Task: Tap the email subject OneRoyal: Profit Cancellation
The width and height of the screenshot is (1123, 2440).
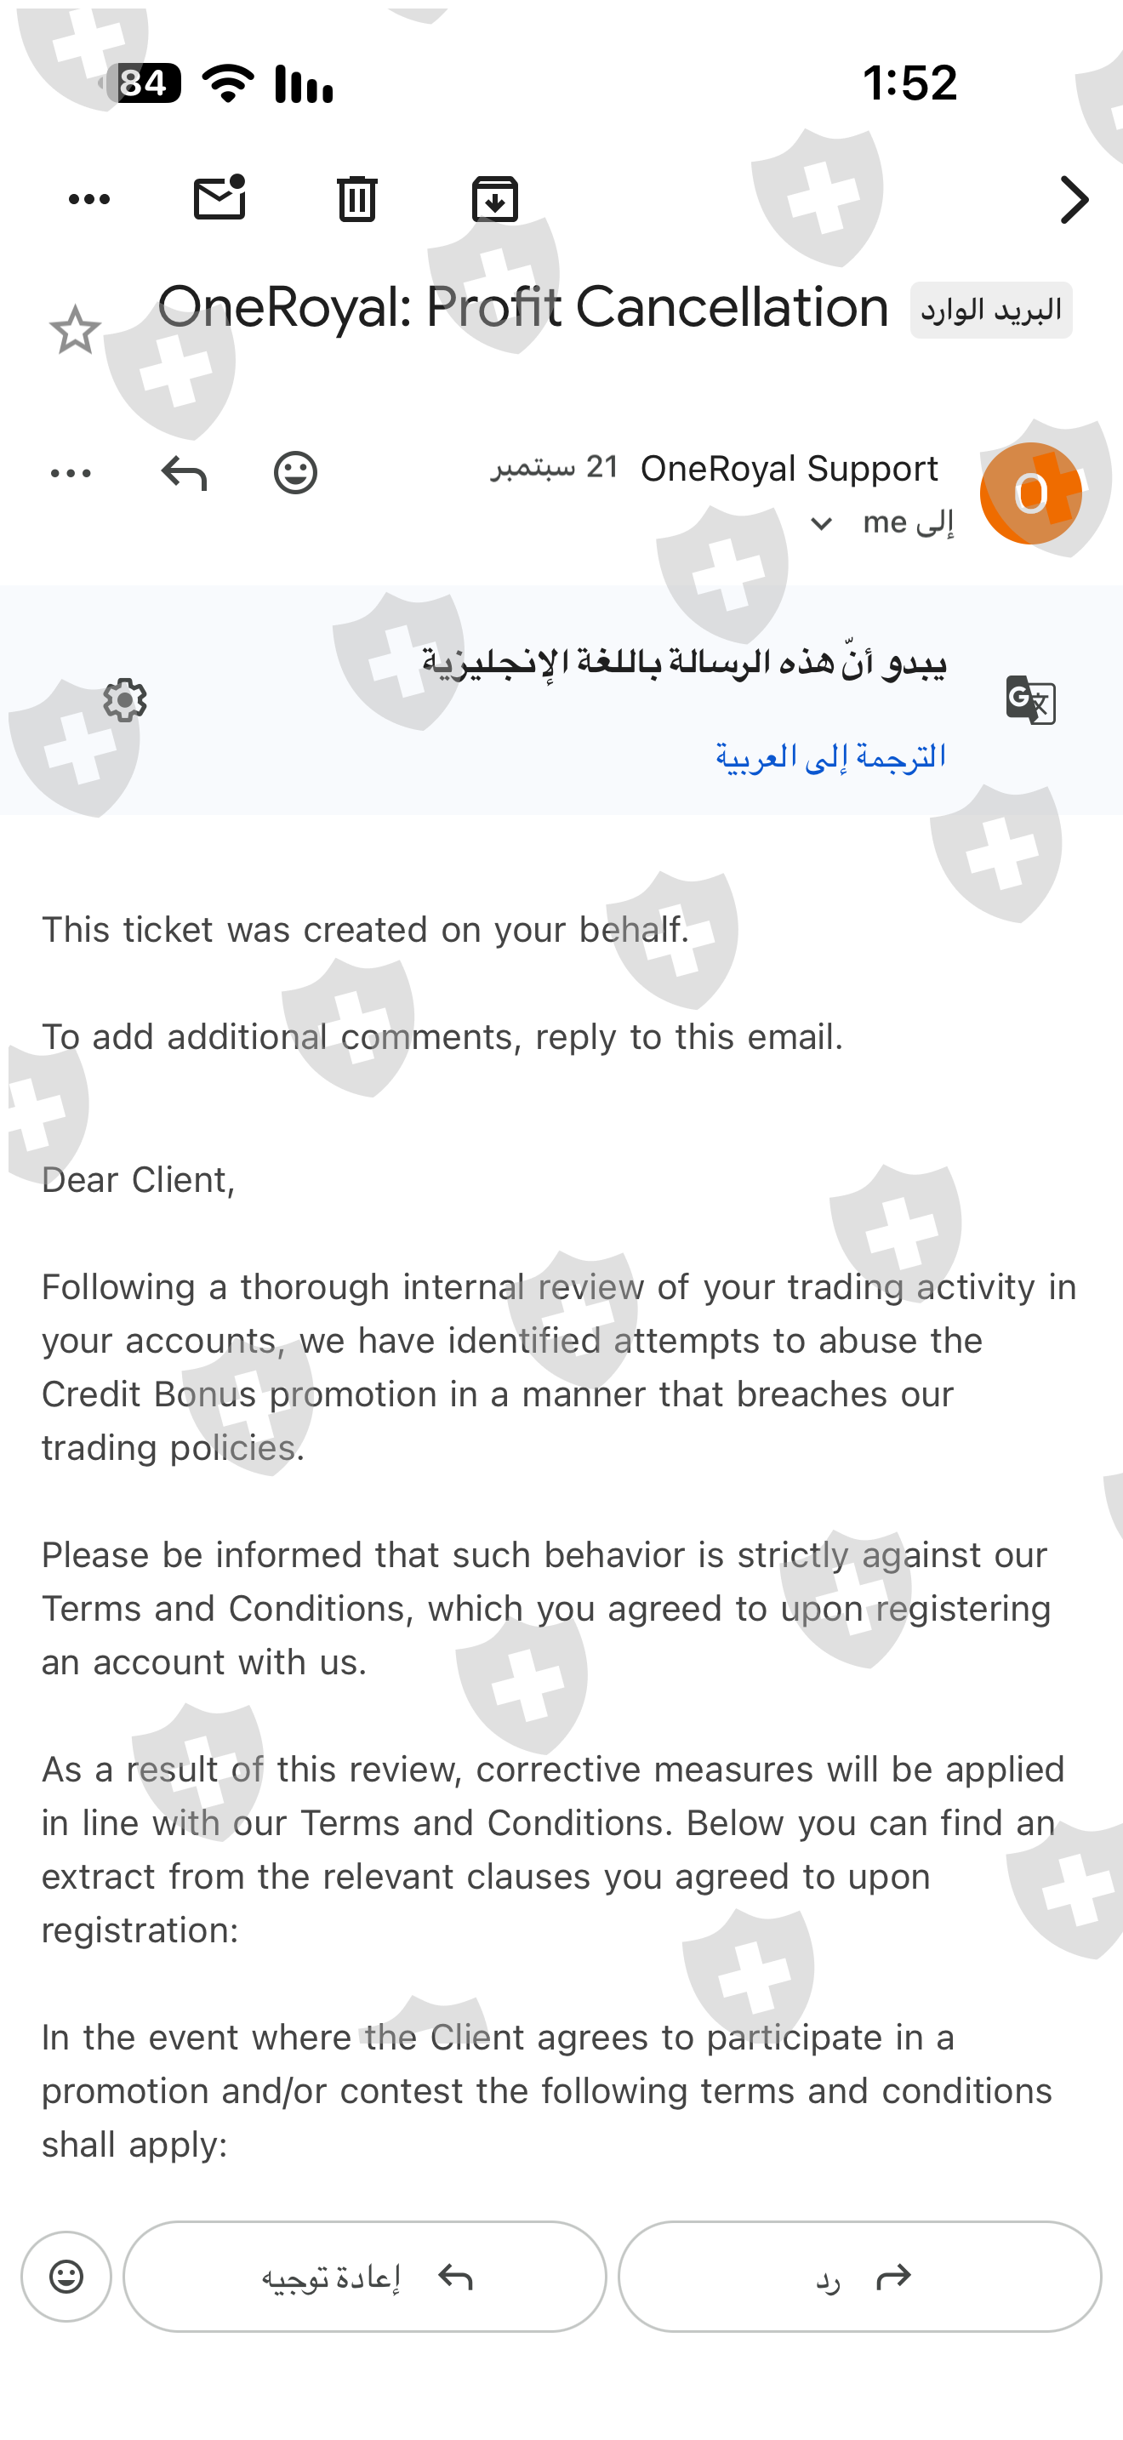Action: [x=522, y=308]
